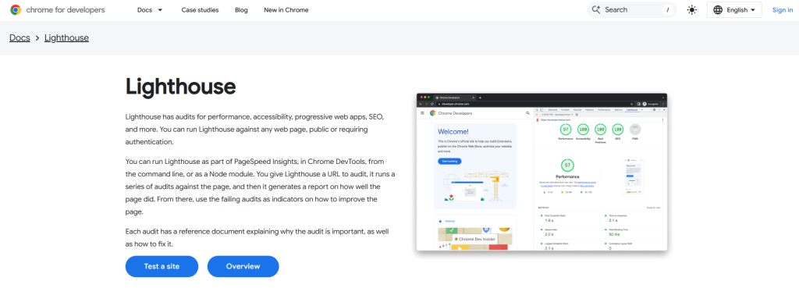Open the Lighthouse report screenshot image
This screenshot has width=799, height=288.
click(x=542, y=172)
